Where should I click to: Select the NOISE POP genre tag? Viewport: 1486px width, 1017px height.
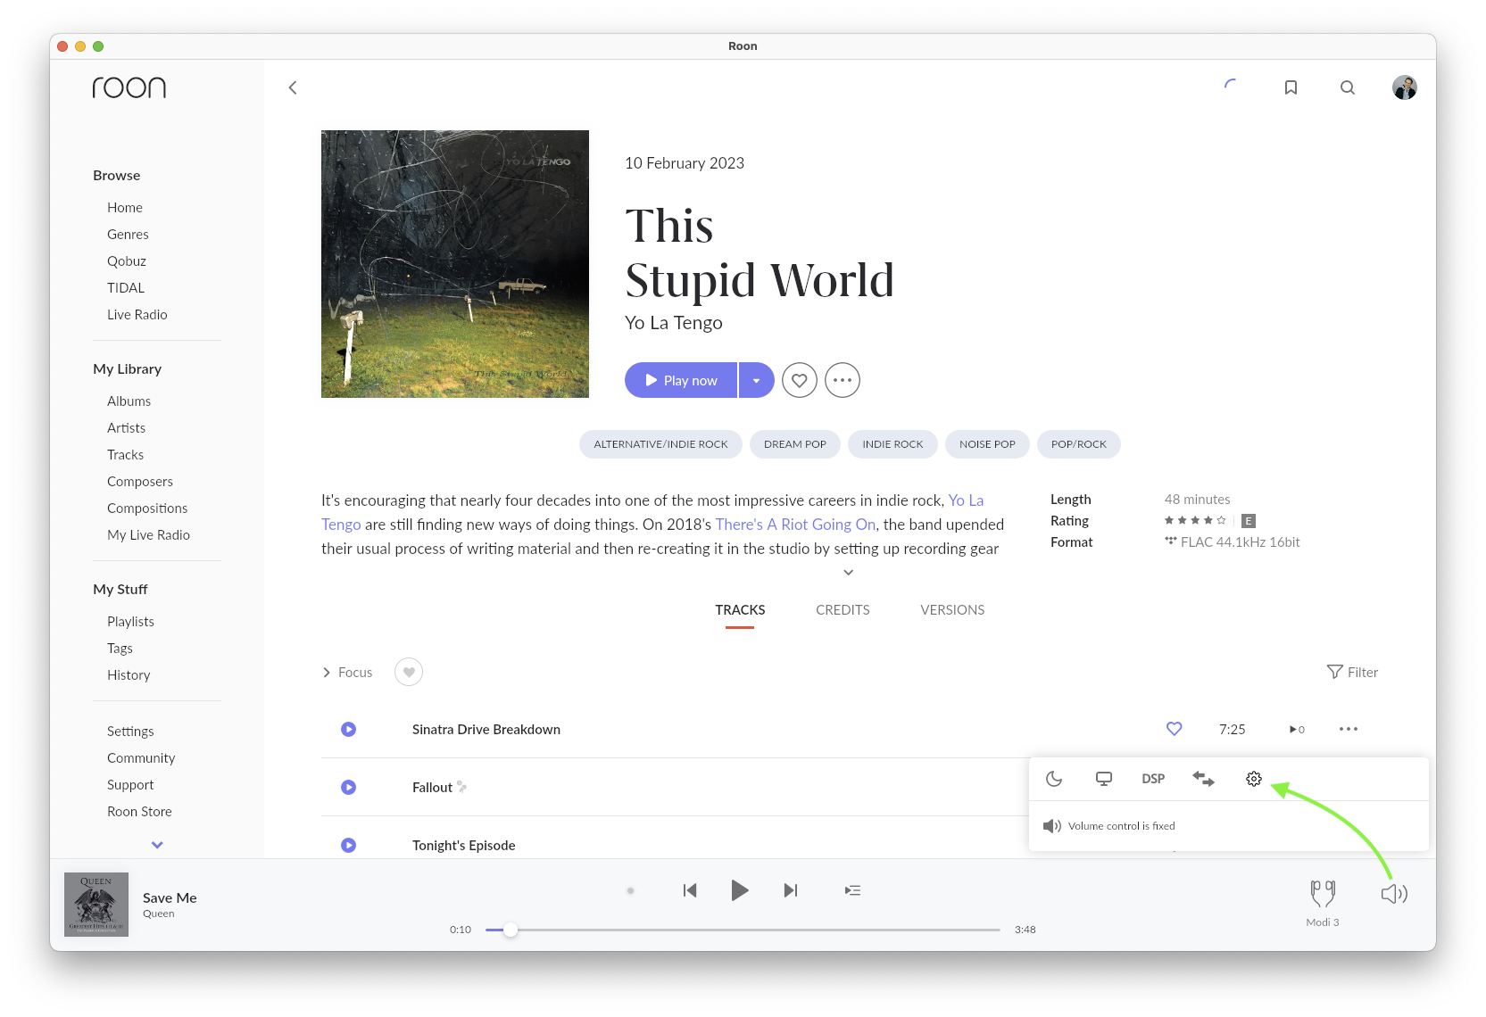[987, 444]
